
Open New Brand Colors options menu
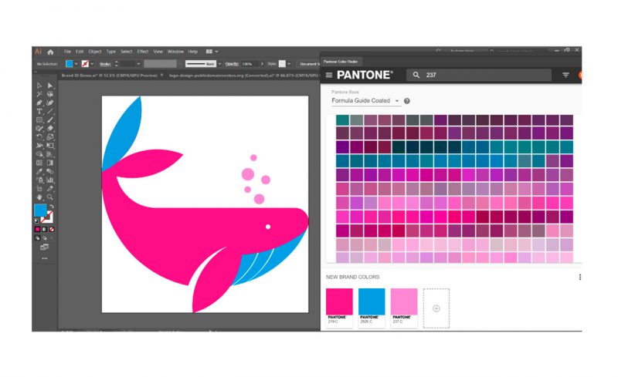(x=580, y=277)
